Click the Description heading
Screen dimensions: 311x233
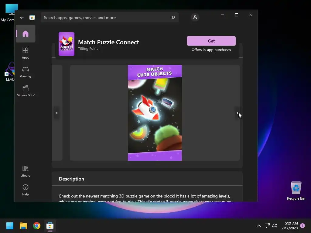click(x=71, y=179)
